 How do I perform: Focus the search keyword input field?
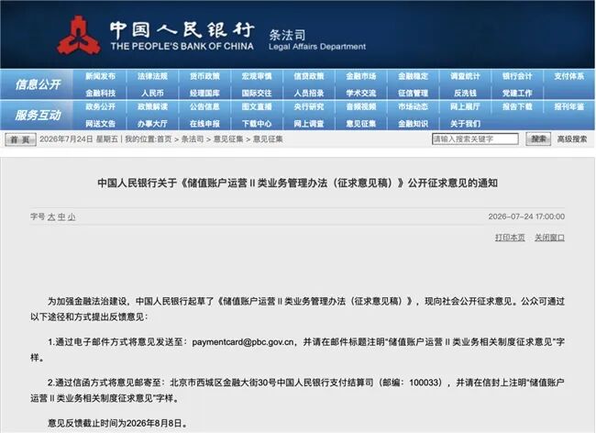point(475,139)
